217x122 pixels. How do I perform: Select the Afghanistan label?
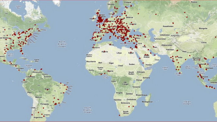[x=167, y=45]
